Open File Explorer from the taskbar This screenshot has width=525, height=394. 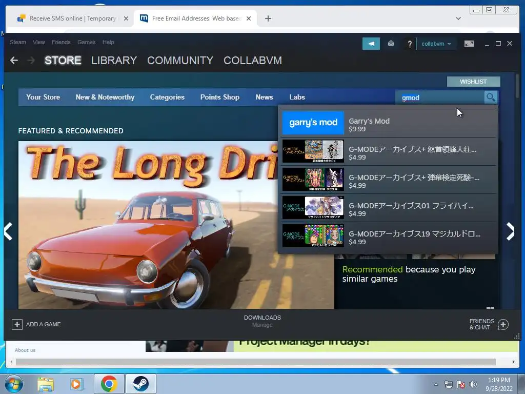pyautogui.click(x=46, y=384)
